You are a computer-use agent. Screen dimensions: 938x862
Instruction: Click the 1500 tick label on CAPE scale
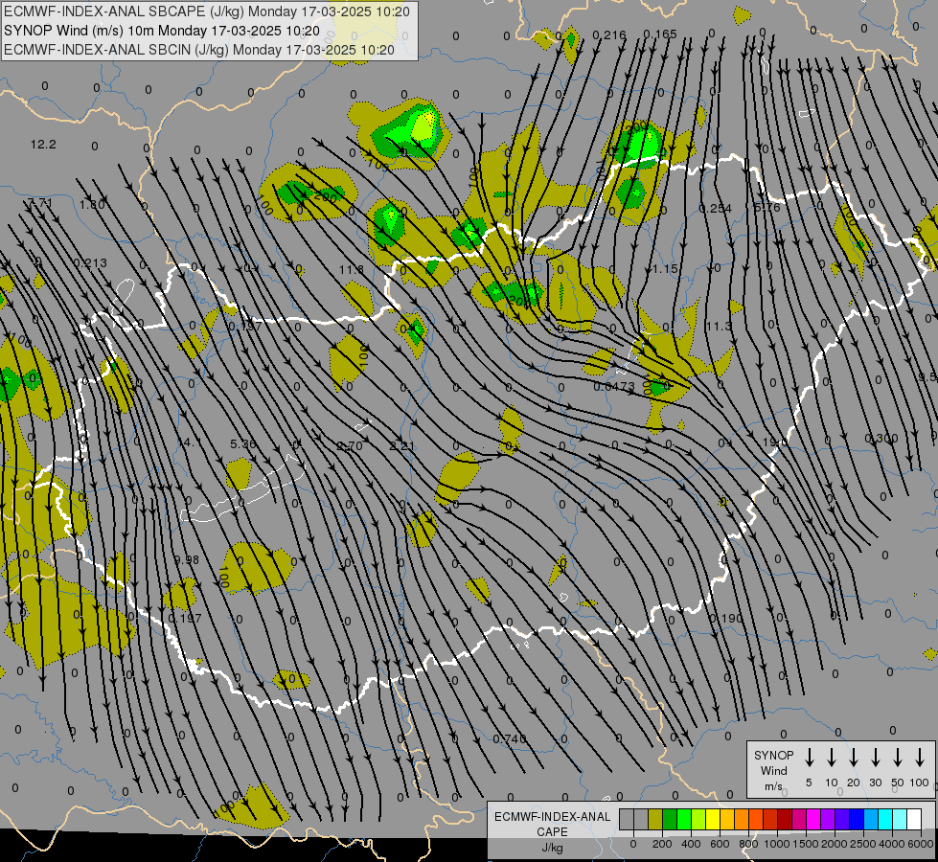806,844
